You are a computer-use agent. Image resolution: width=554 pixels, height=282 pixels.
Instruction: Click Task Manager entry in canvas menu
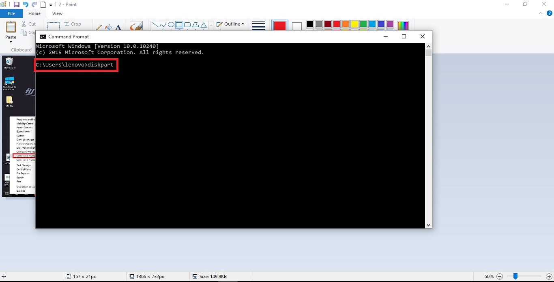24,165
